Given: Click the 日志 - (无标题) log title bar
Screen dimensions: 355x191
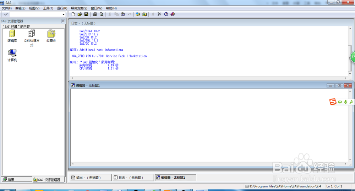Looking at the screenshot, I should coord(211,23).
